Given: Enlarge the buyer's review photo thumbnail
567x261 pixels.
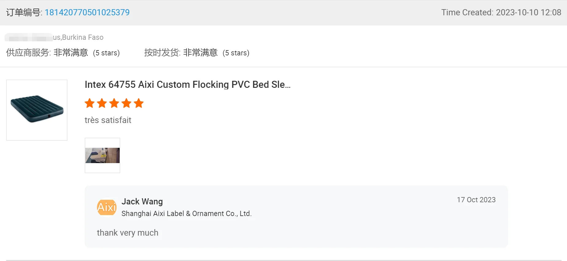Looking at the screenshot, I should coord(102,155).
